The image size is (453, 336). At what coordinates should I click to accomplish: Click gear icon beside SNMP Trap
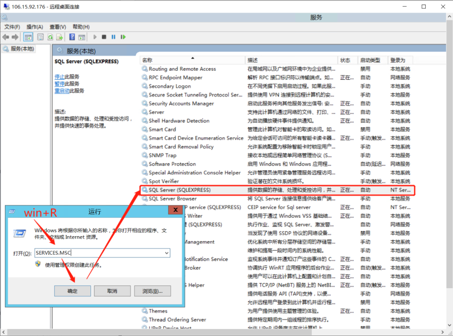[144, 156]
